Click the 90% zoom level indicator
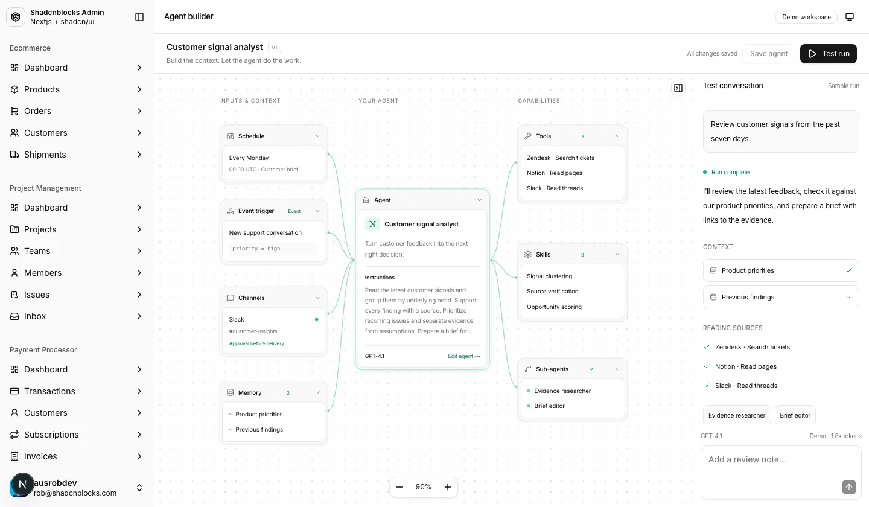Viewport: 869px width, 507px height. click(x=424, y=487)
